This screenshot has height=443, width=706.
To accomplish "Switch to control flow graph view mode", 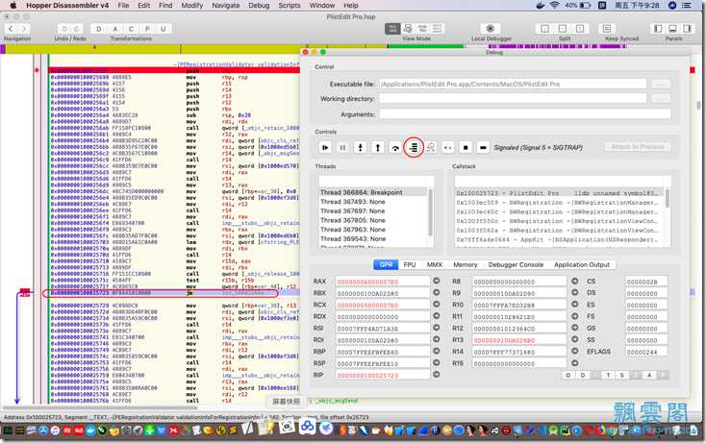I will (408, 28).
